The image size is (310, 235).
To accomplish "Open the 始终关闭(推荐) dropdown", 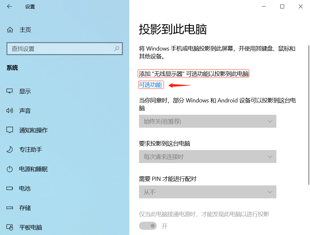I will [207, 121].
